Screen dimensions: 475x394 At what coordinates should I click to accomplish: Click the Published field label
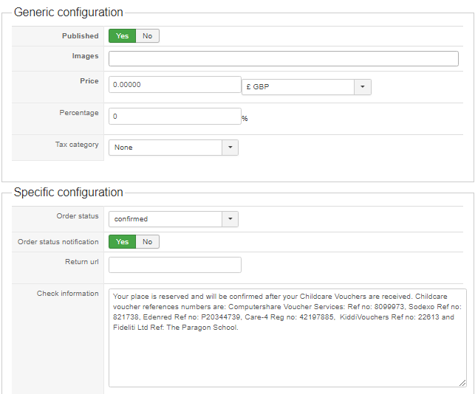80,36
